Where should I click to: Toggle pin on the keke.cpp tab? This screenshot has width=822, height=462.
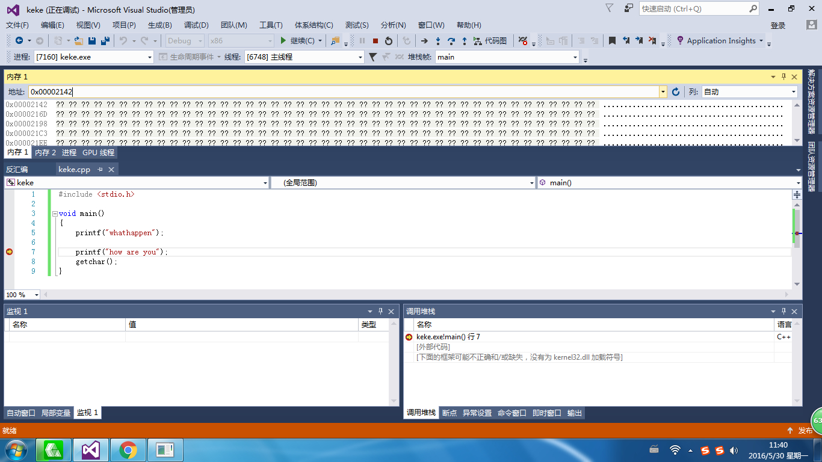coord(100,170)
